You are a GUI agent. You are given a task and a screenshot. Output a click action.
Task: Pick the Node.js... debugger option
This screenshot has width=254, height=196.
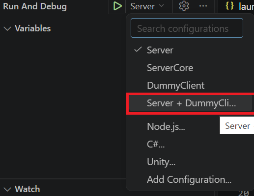(166, 126)
